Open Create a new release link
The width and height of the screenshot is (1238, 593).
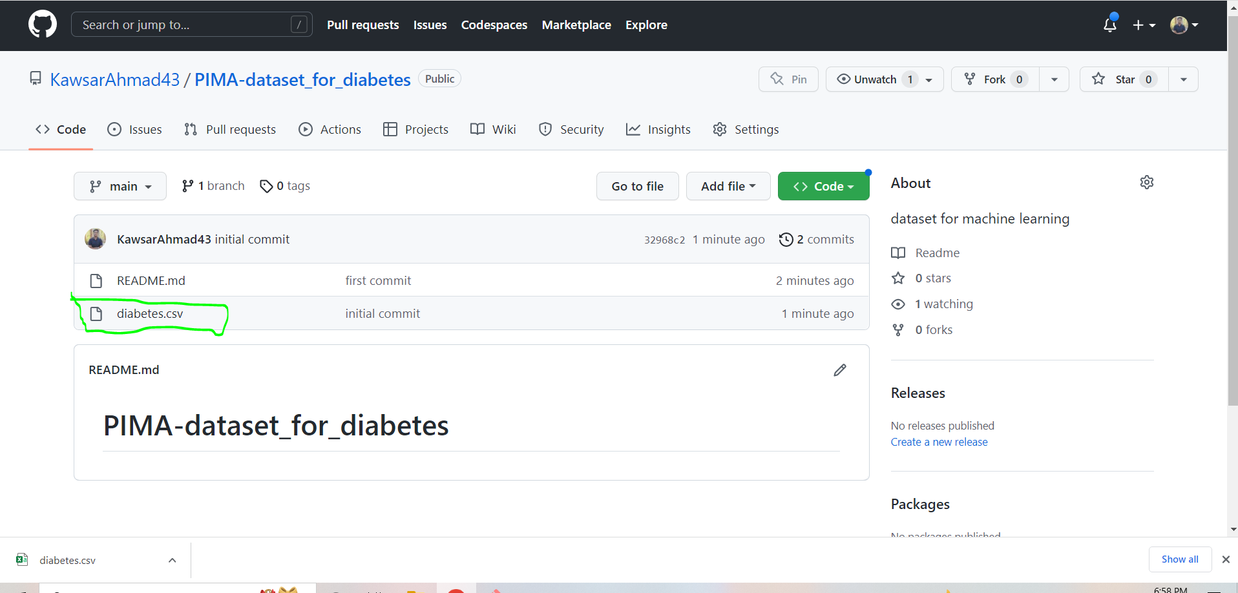tap(938, 442)
